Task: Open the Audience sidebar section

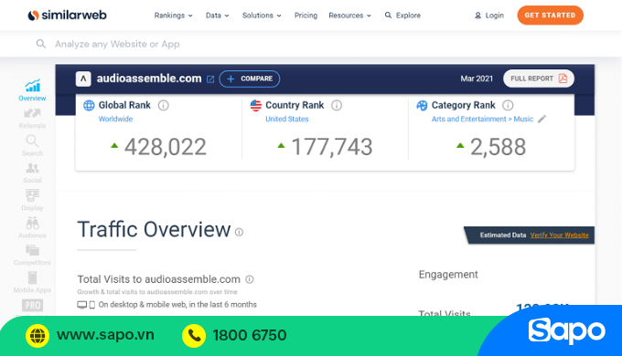Action: [32, 227]
